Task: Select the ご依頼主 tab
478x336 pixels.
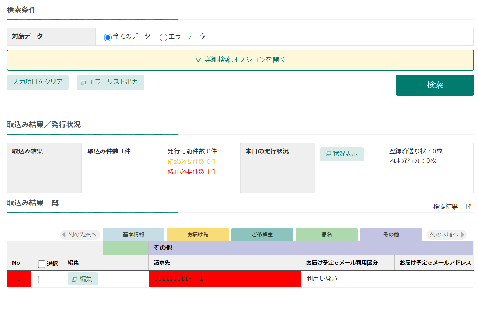Action: (x=262, y=235)
